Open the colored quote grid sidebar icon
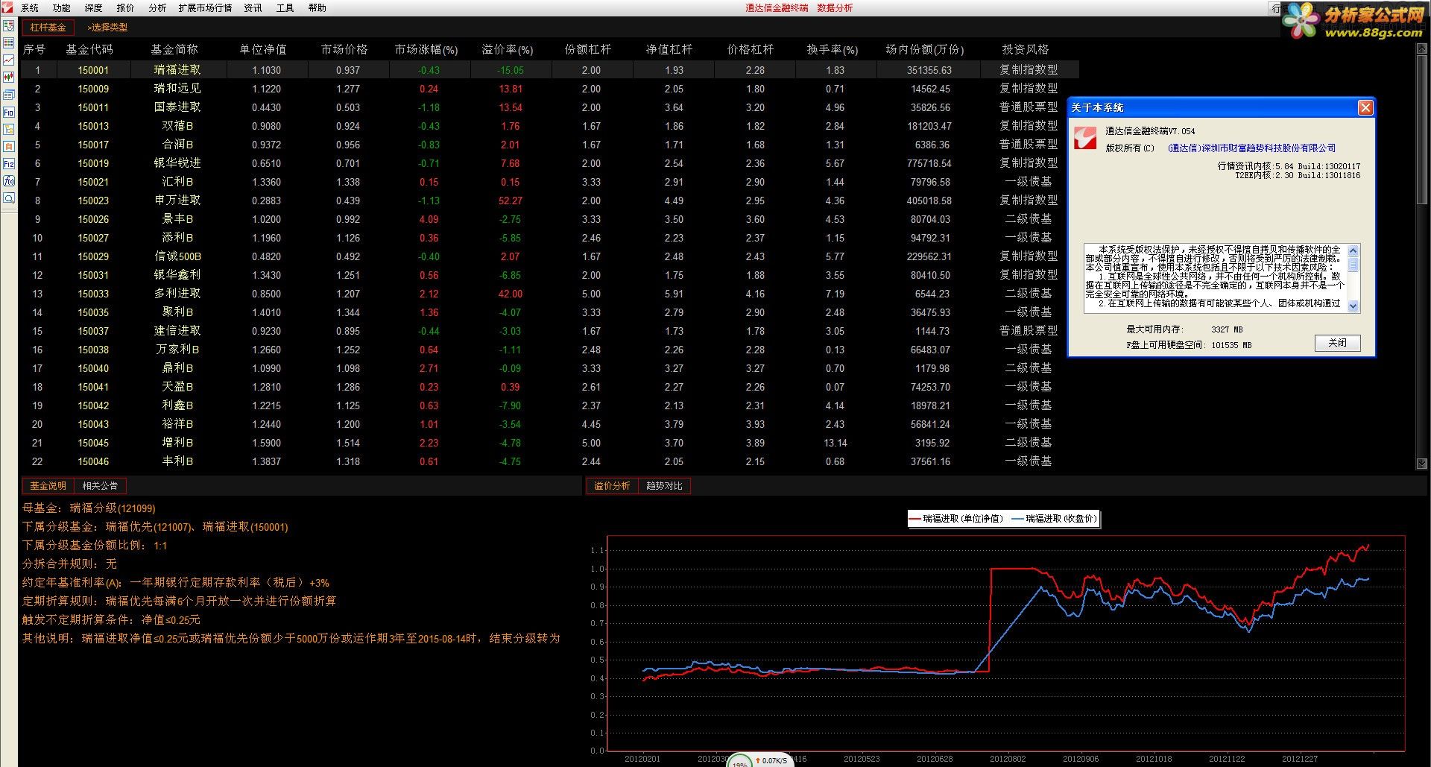Image resolution: width=1431 pixels, height=767 pixels. (x=9, y=43)
